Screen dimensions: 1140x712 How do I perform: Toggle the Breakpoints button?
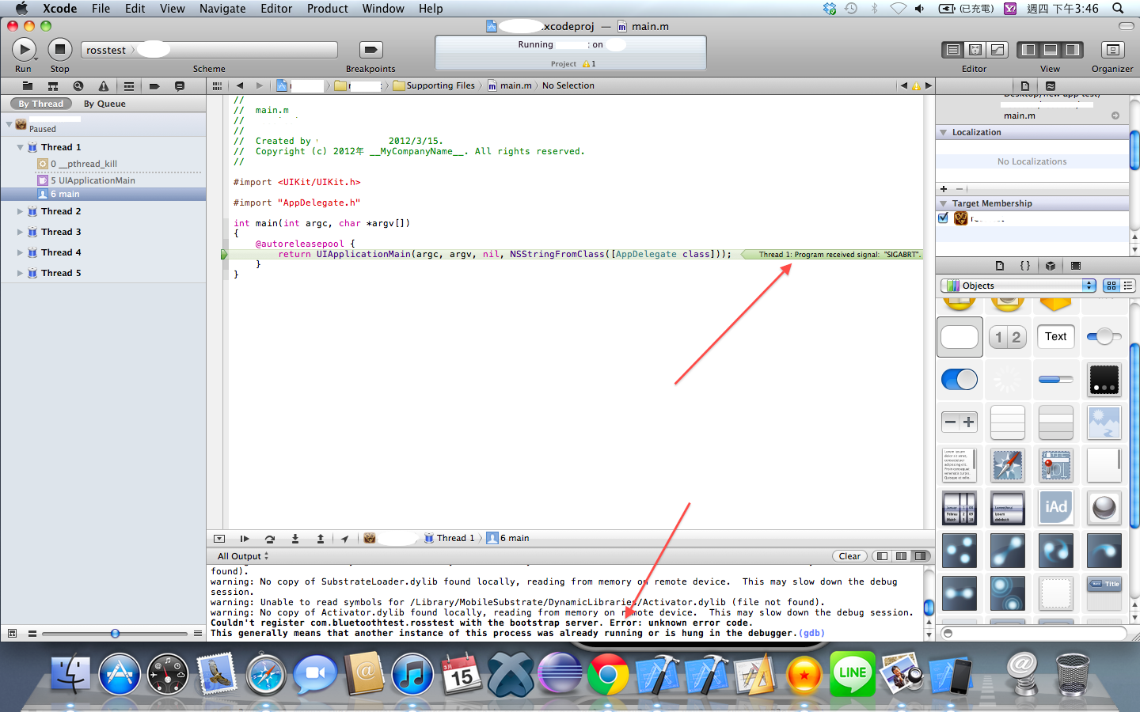click(370, 49)
